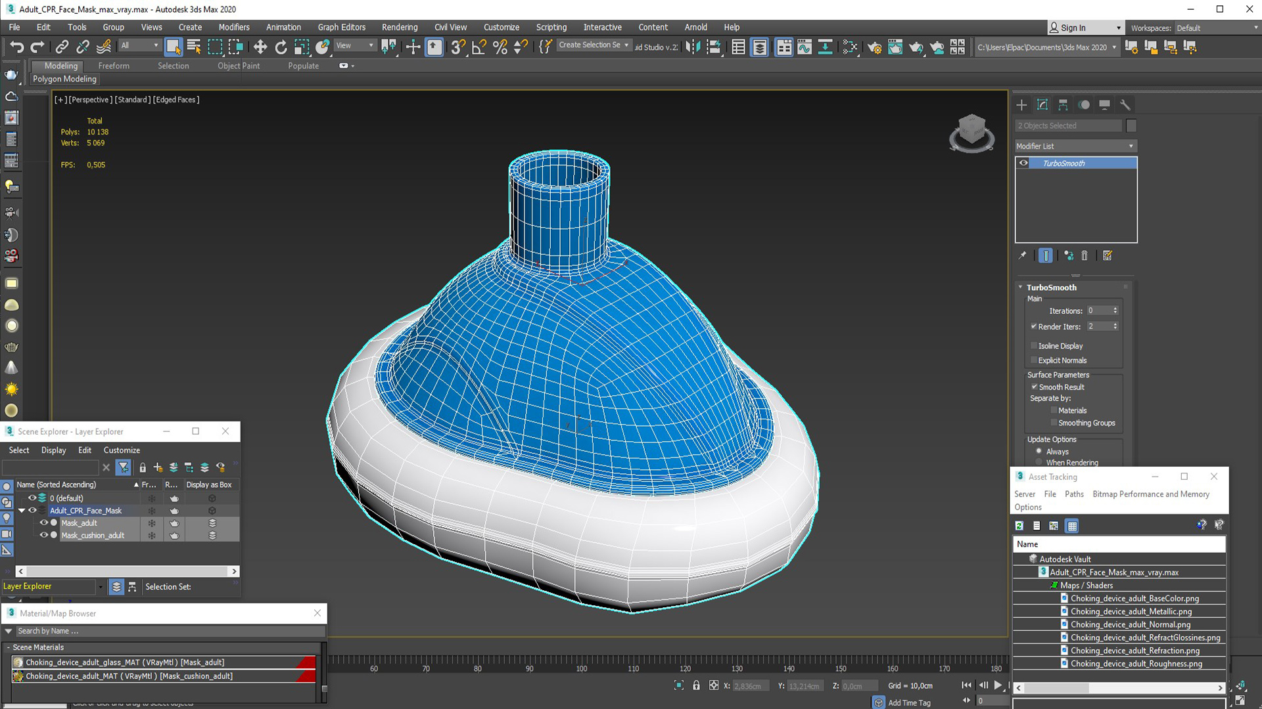Open the Hierarchy command panel tab
This screenshot has height=709, width=1262.
(1063, 105)
